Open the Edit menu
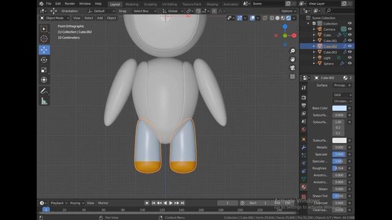The image size is (392, 220). tap(58, 4)
